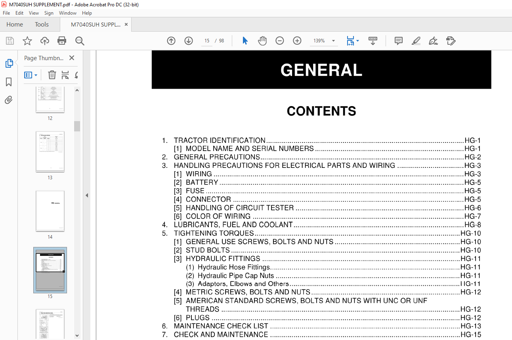Click HANDLING OF CIRCUIT TESTER line
Screen dimensions: 512x340
[327, 208]
